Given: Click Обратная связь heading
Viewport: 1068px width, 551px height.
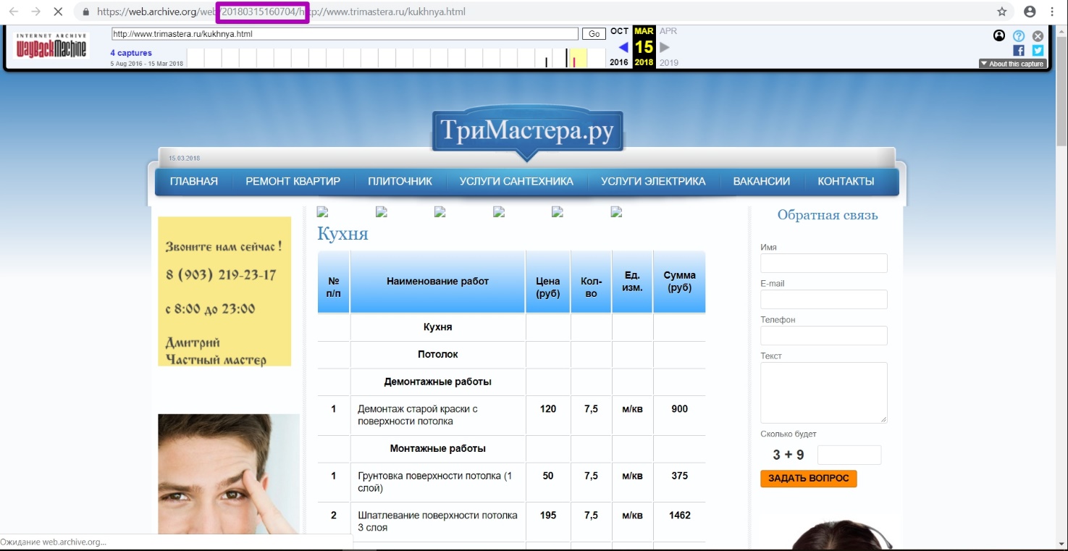Looking at the screenshot, I should pos(828,215).
